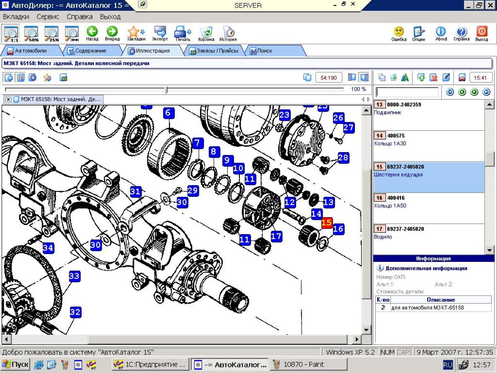Set zoom to 1:1 scale
This screenshot has height=373, width=497.
tap(11, 33)
